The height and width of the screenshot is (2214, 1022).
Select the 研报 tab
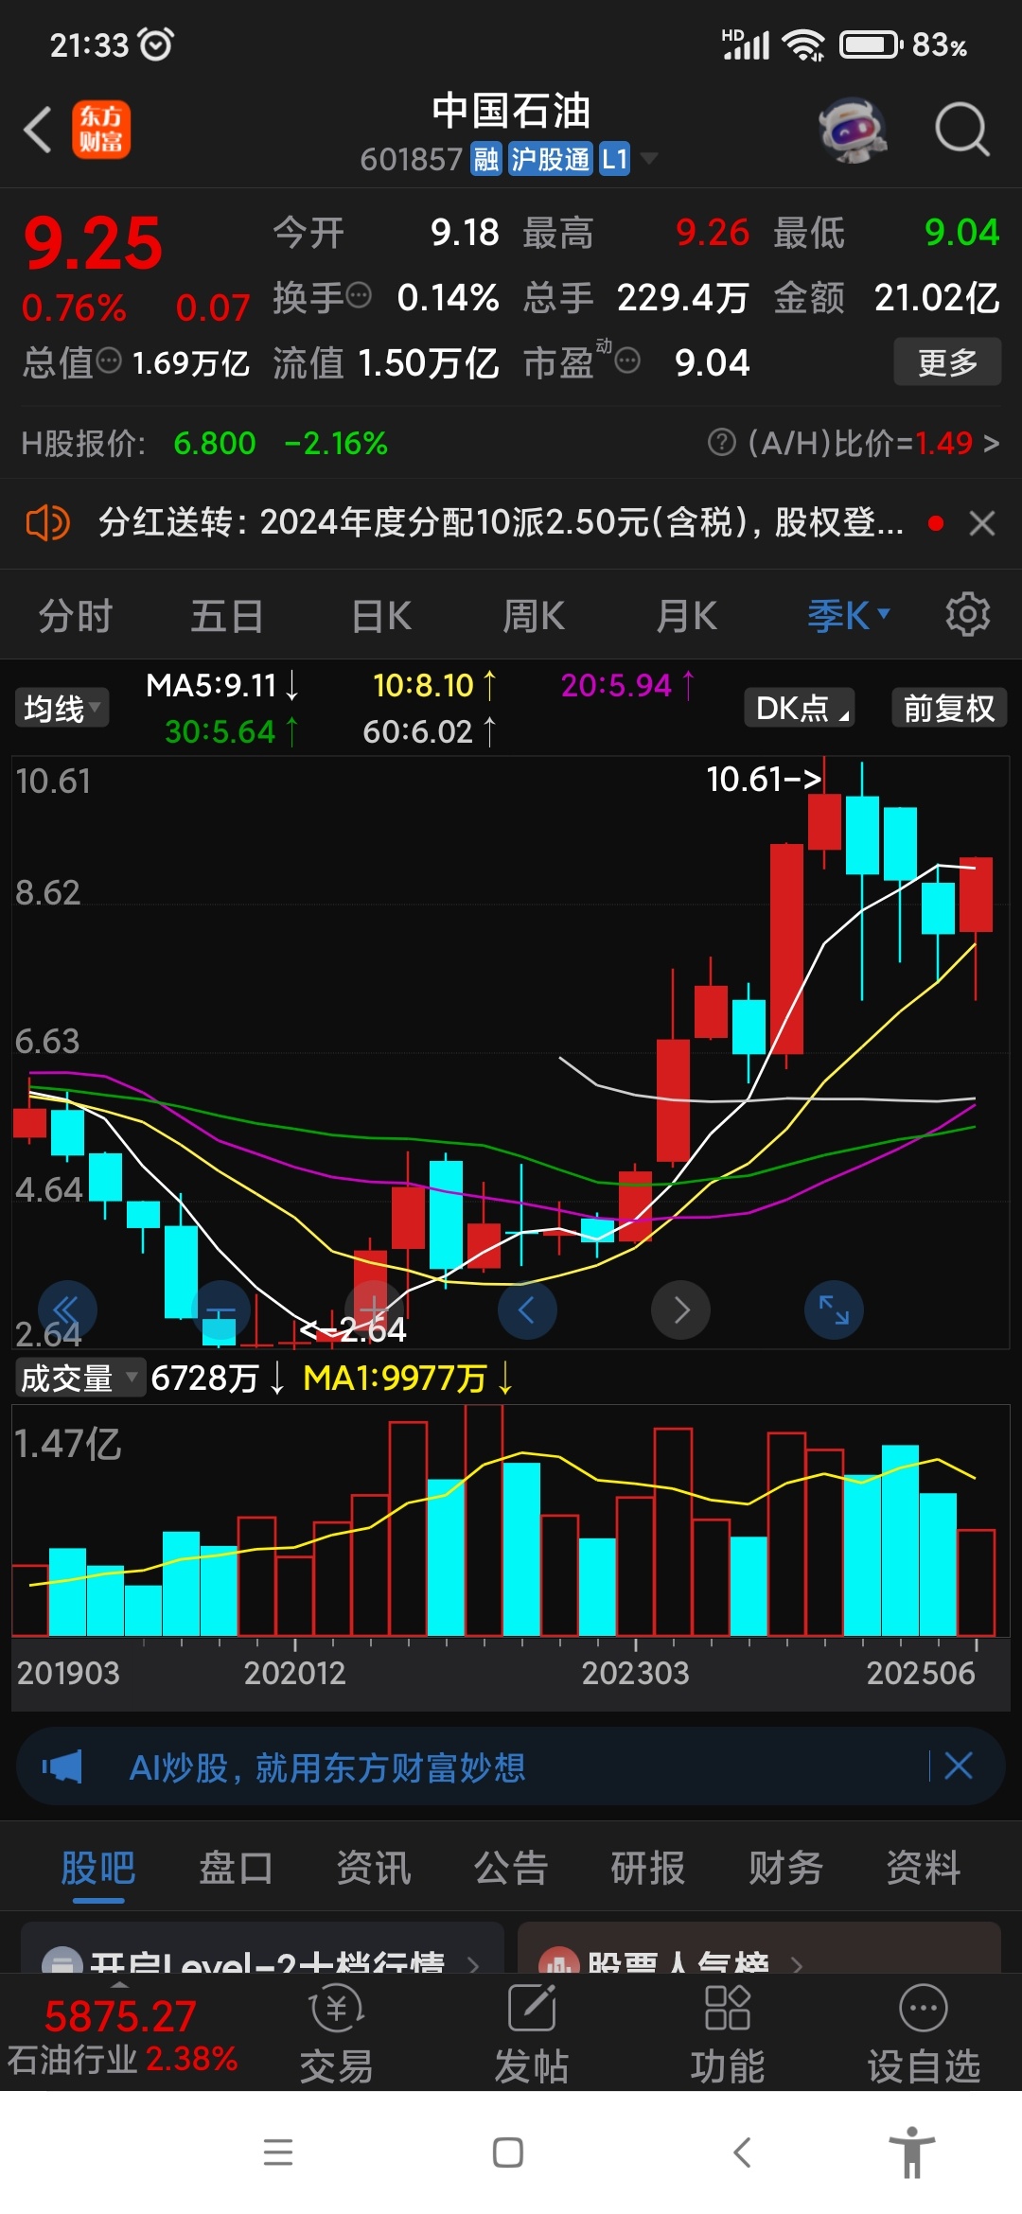648,1868
